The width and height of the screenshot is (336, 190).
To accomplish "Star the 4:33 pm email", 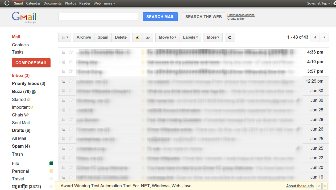I will pyautogui.click(x=71, y=52).
